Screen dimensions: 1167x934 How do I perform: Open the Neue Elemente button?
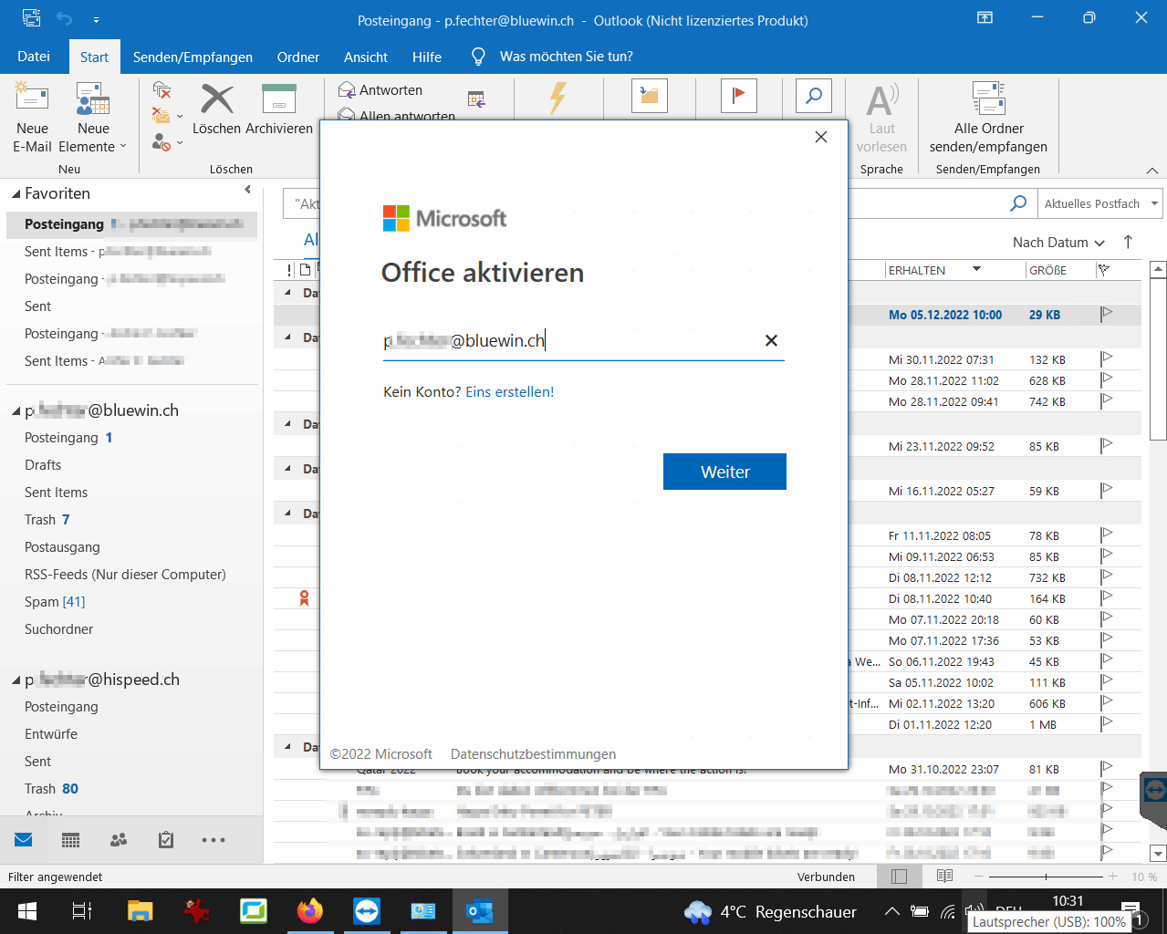(x=93, y=119)
